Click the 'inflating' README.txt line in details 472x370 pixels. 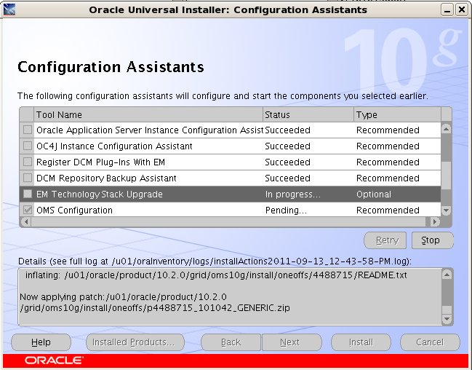tap(216, 275)
